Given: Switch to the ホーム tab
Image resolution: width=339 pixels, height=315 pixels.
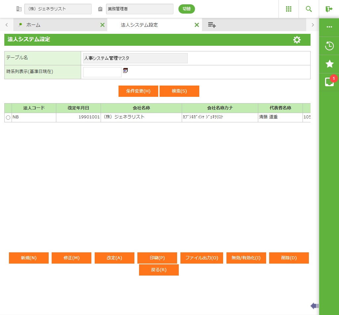Looking at the screenshot, I should point(33,25).
